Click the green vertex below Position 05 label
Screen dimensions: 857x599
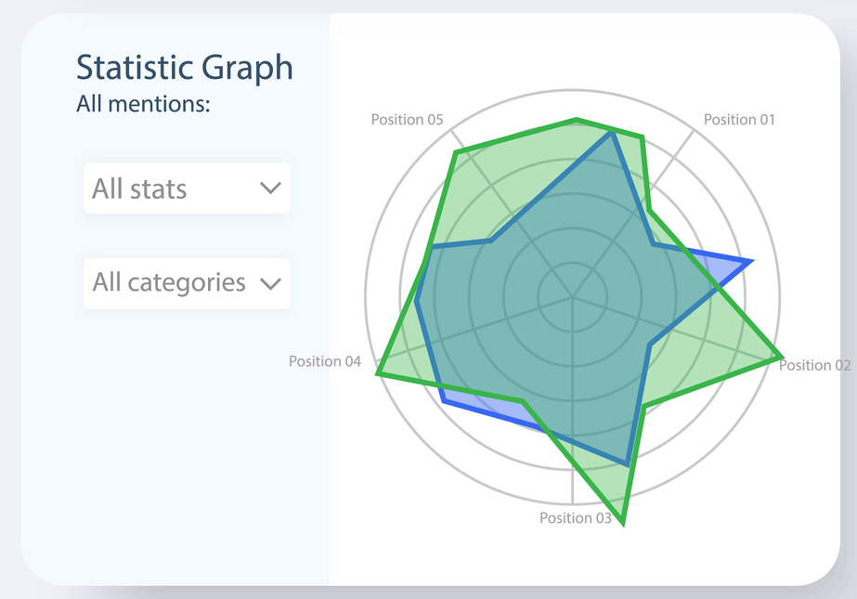coord(455,152)
